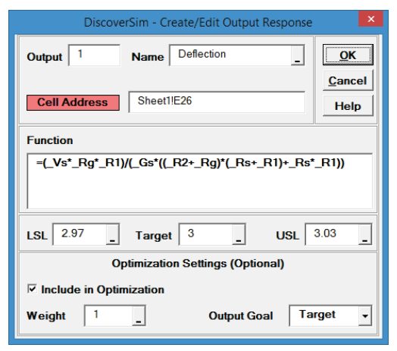The height and width of the screenshot is (351, 397).
Task: Open the Output Goal dropdown
Action: tap(365, 316)
